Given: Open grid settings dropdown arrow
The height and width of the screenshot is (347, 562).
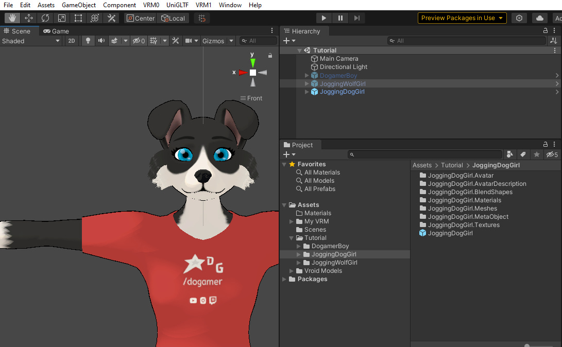Looking at the screenshot, I should [164, 41].
